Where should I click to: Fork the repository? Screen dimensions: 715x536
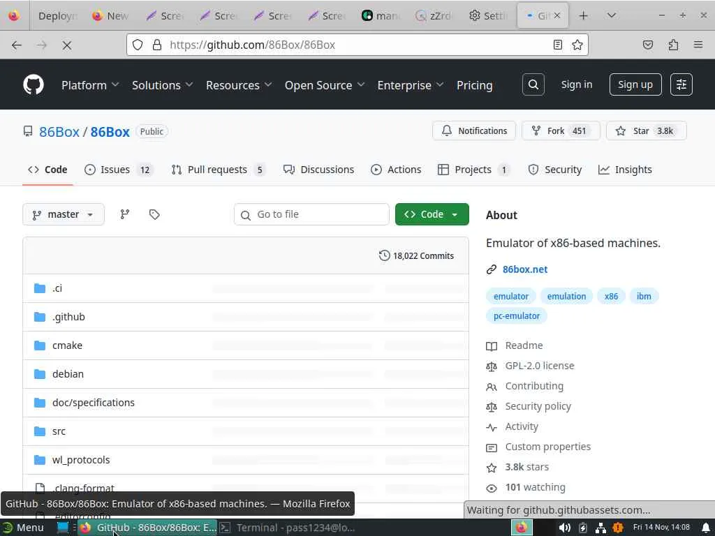561,131
